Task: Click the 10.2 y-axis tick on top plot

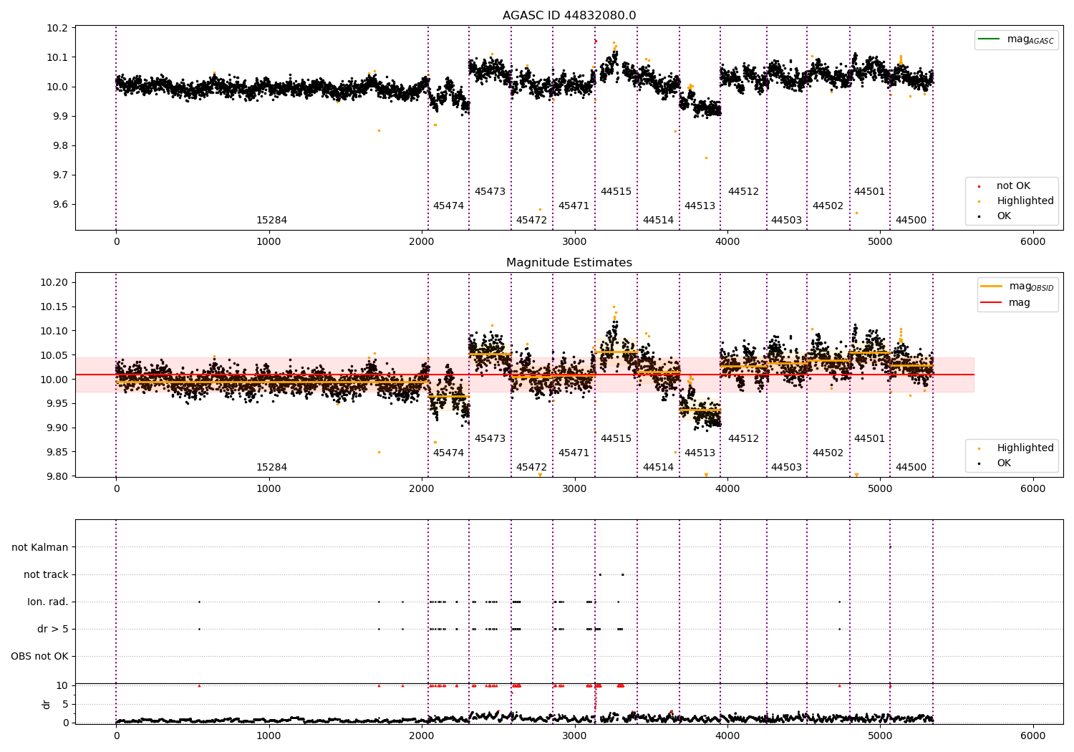Action: [x=58, y=28]
